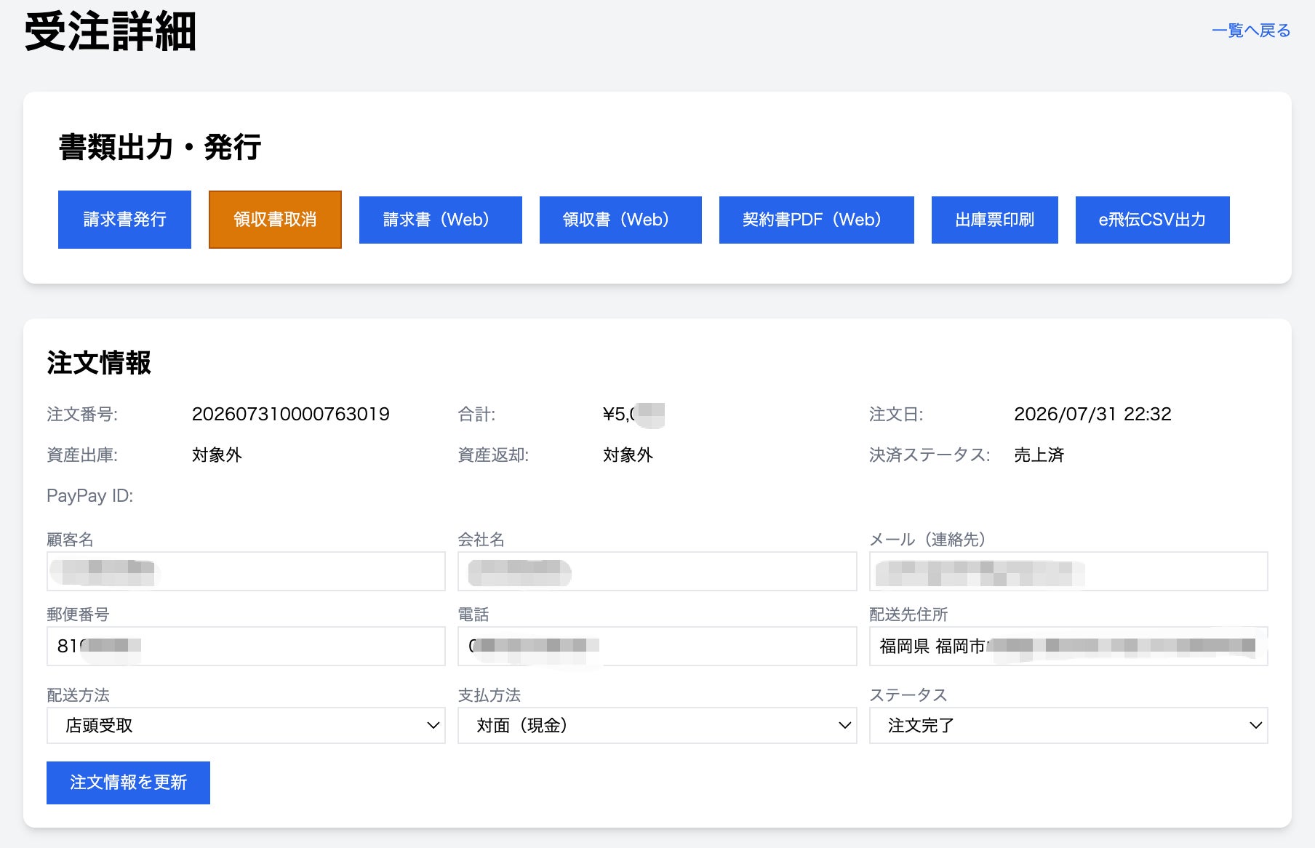
Task: Click the orange 領収書取消 button
Action: [275, 220]
